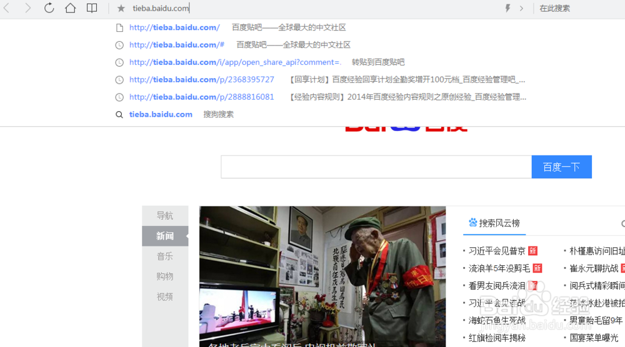Click the clock icon beside tieba.baidu.com/# suggestion
Viewport: 625px width, 347px height.
click(119, 46)
